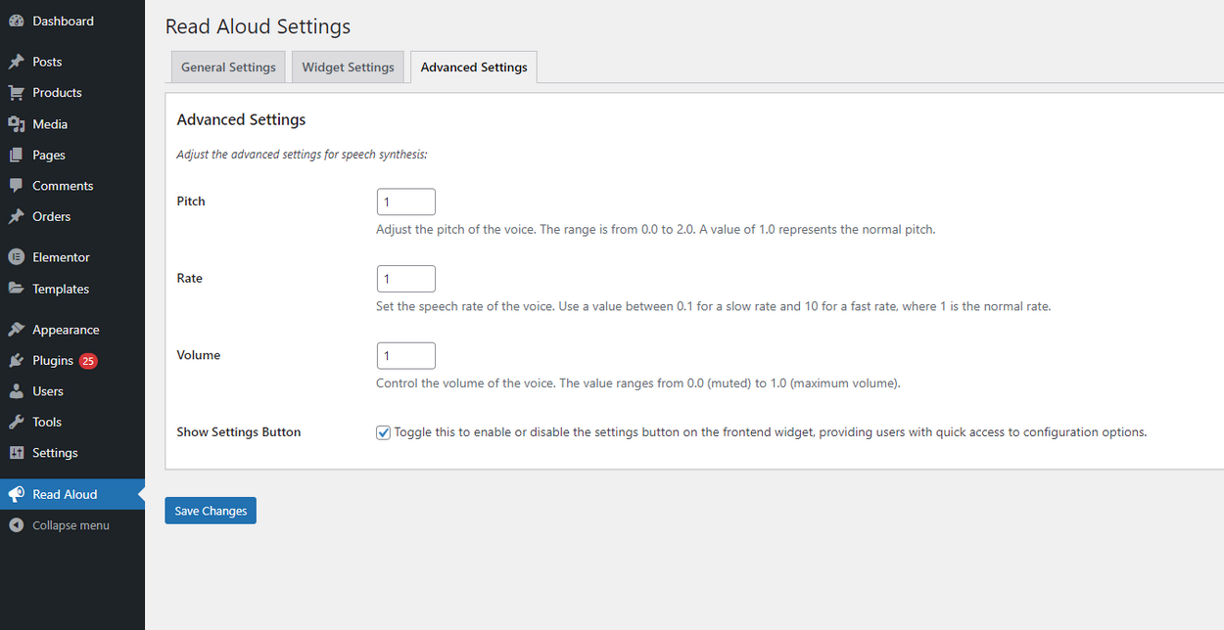Screen dimensions: 1224x630
Task: Open the Widget Settings tab
Action: (348, 67)
